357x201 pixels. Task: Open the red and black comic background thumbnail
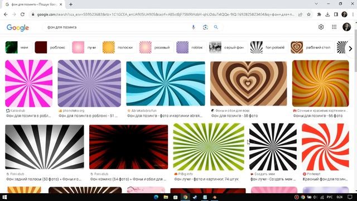pyautogui.click(x=128, y=147)
